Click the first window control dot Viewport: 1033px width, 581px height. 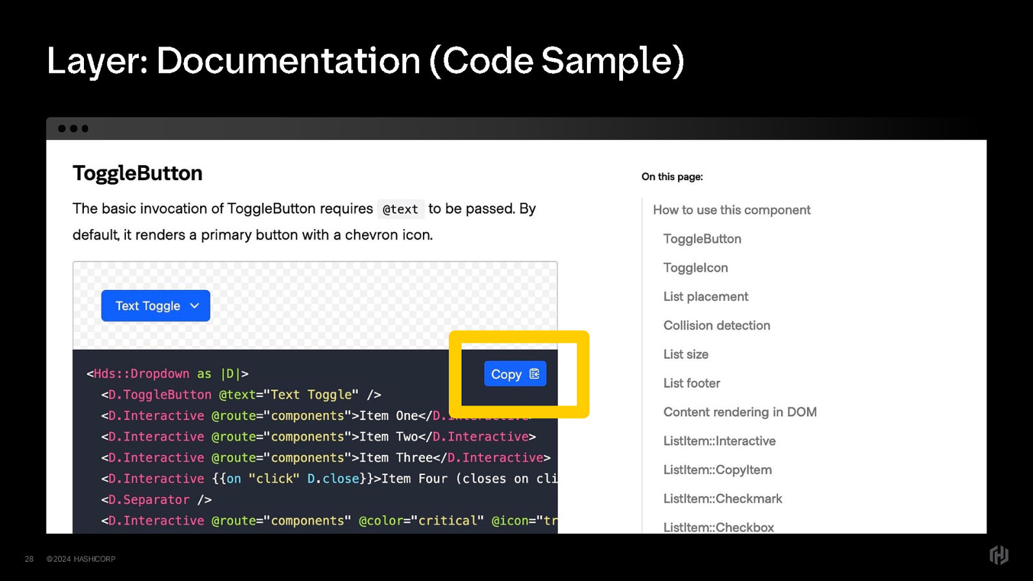(x=62, y=128)
